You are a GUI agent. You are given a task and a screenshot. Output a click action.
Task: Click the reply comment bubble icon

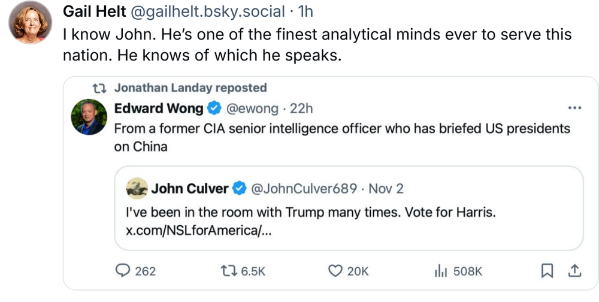(x=123, y=271)
